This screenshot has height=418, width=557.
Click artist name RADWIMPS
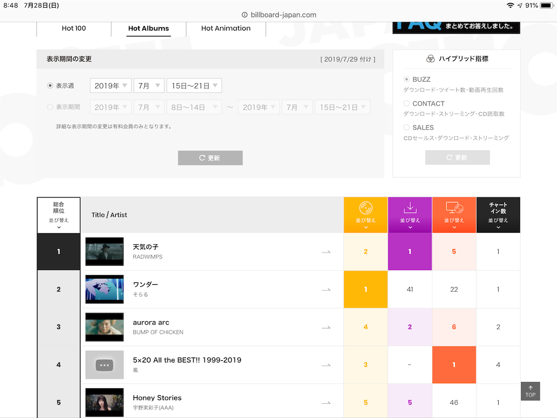(147, 257)
